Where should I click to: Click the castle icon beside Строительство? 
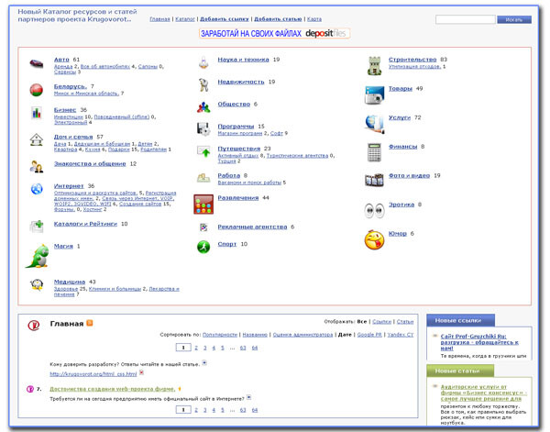coord(374,64)
